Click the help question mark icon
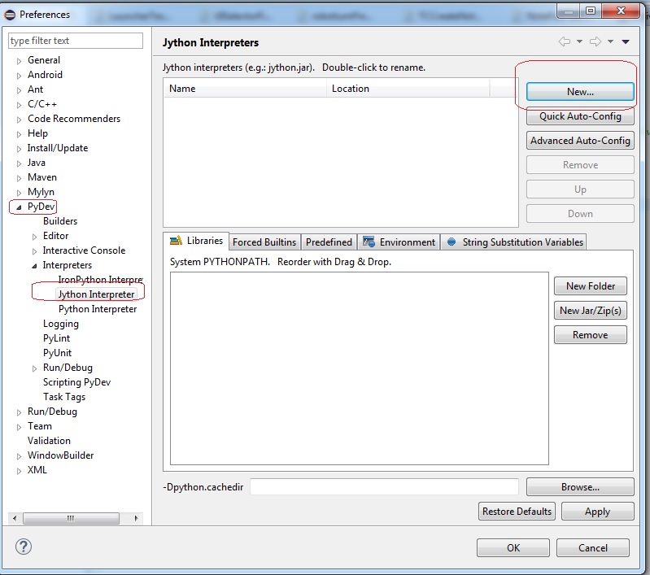This screenshot has height=575, width=650. tap(24, 547)
